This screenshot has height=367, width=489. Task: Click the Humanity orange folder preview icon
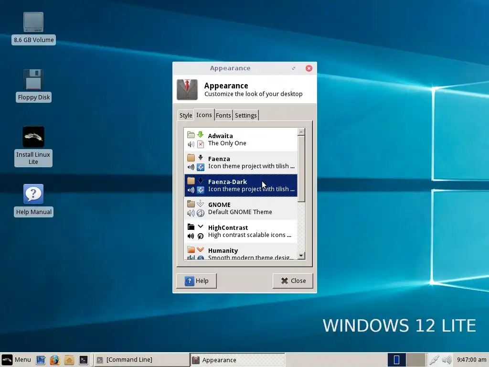(x=191, y=249)
